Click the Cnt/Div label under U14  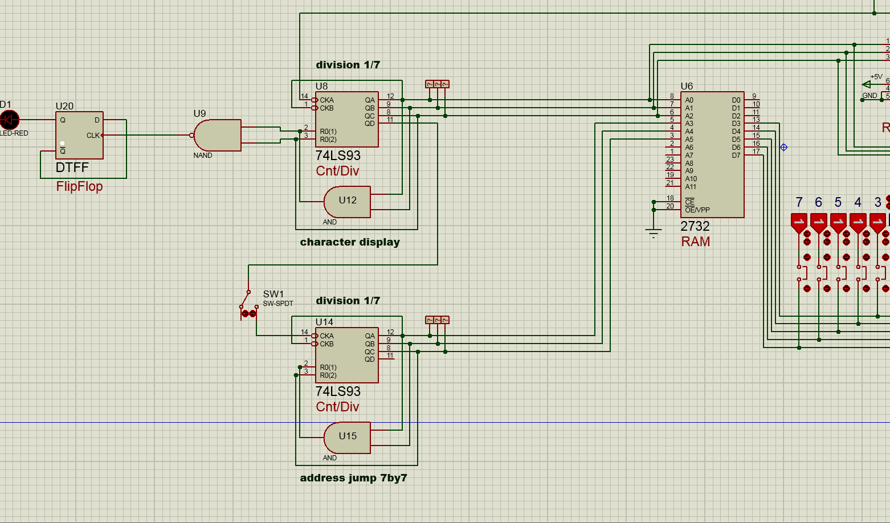click(337, 407)
